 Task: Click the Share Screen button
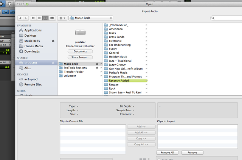point(80,57)
